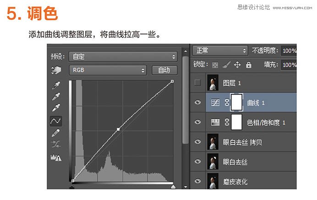Click the white input slider triangle under curve

point(173,186)
